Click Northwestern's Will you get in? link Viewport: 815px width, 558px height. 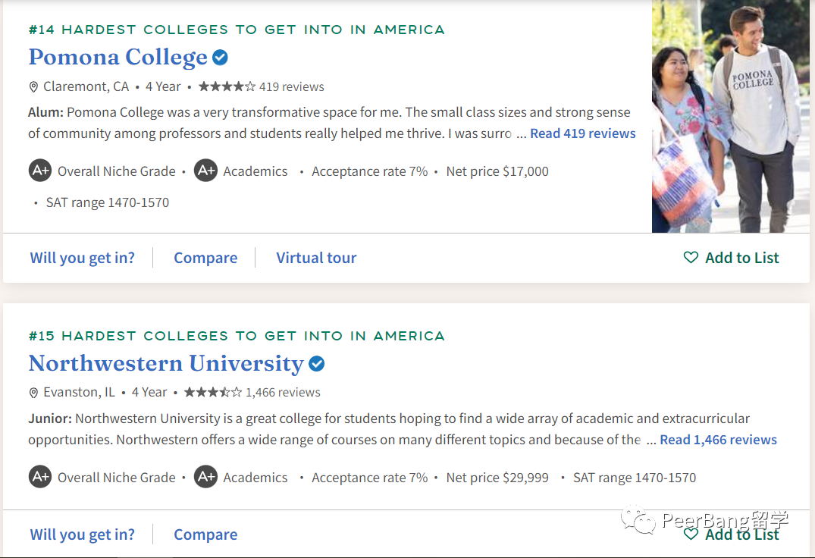pyautogui.click(x=82, y=534)
